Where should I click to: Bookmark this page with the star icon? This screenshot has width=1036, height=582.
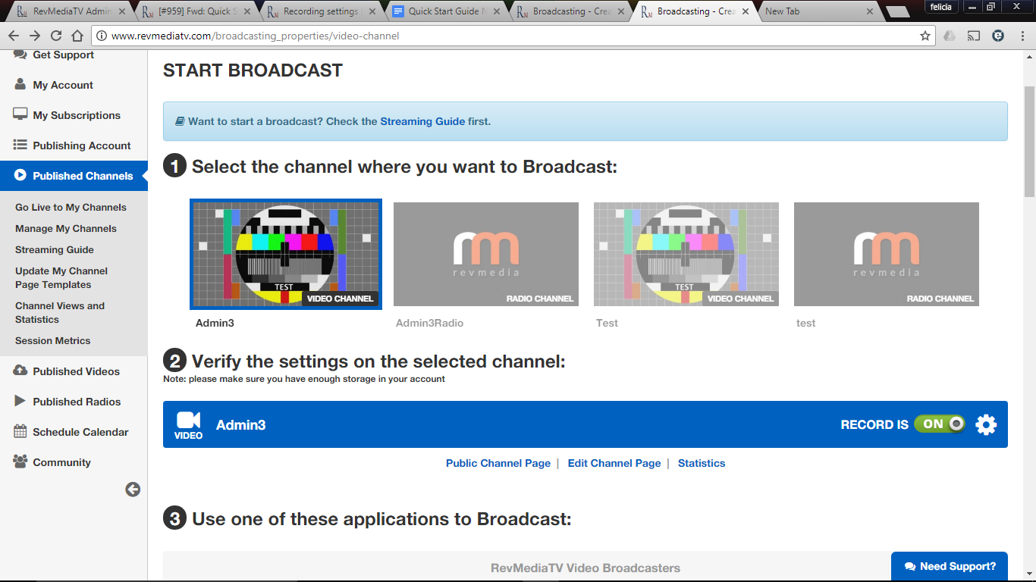coord(925,36)
